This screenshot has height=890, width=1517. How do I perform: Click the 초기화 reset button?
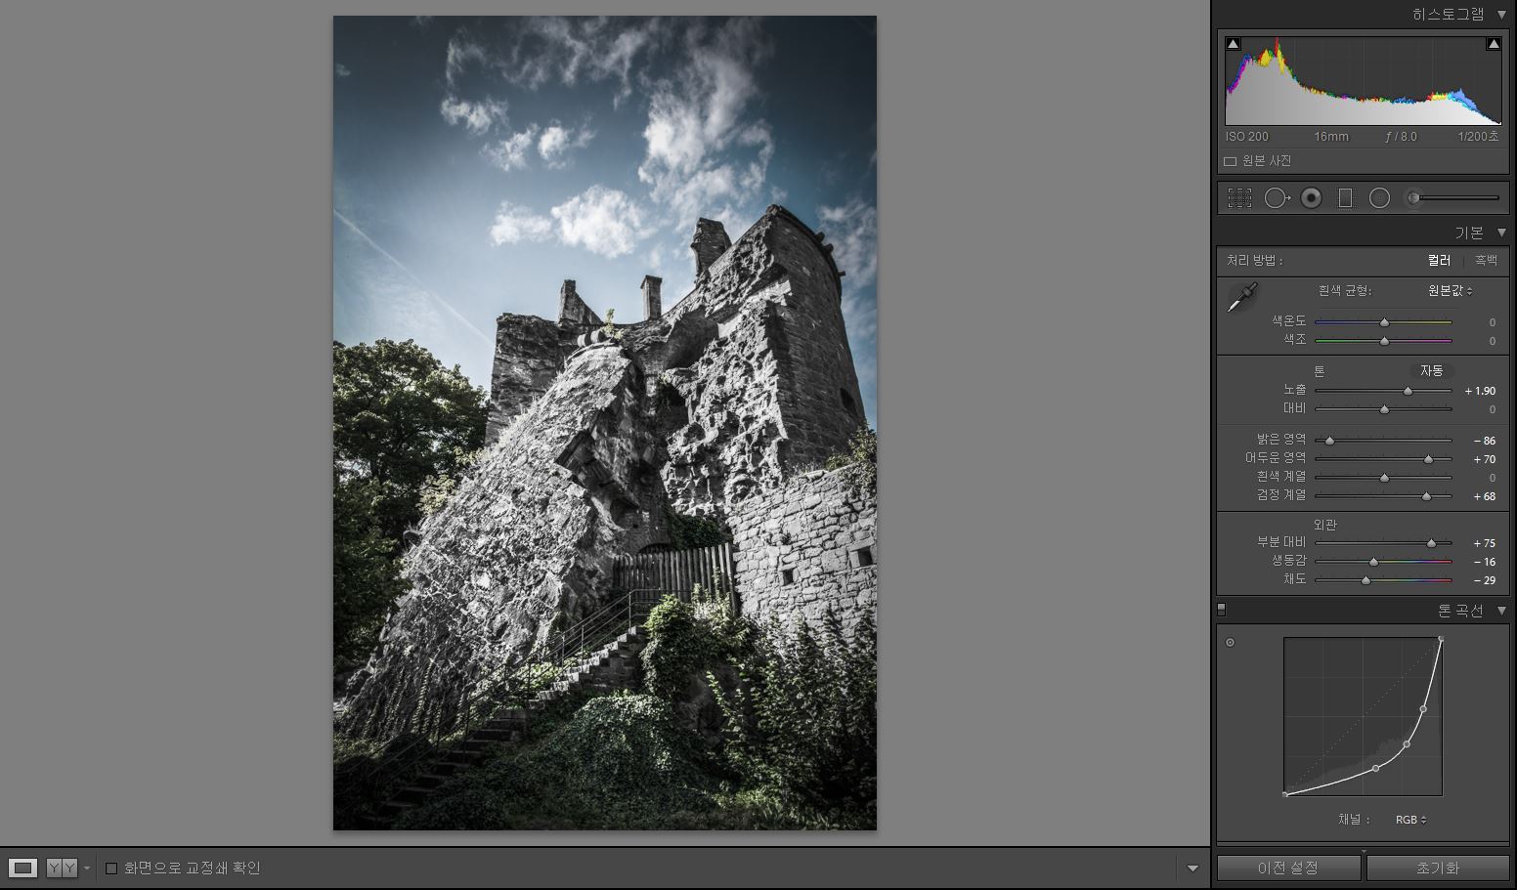click(1437, 868)
